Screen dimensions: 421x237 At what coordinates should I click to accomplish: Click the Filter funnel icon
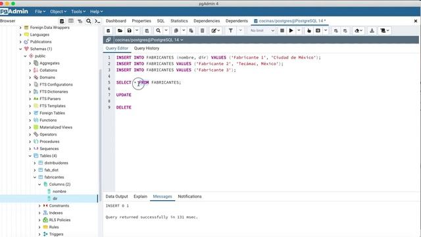tap(231, 31)
